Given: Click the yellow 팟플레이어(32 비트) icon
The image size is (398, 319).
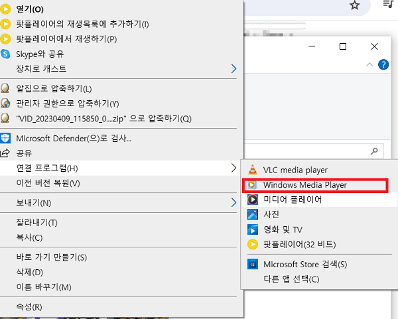Looking at the screenshot, I should (x=253, y=244).
